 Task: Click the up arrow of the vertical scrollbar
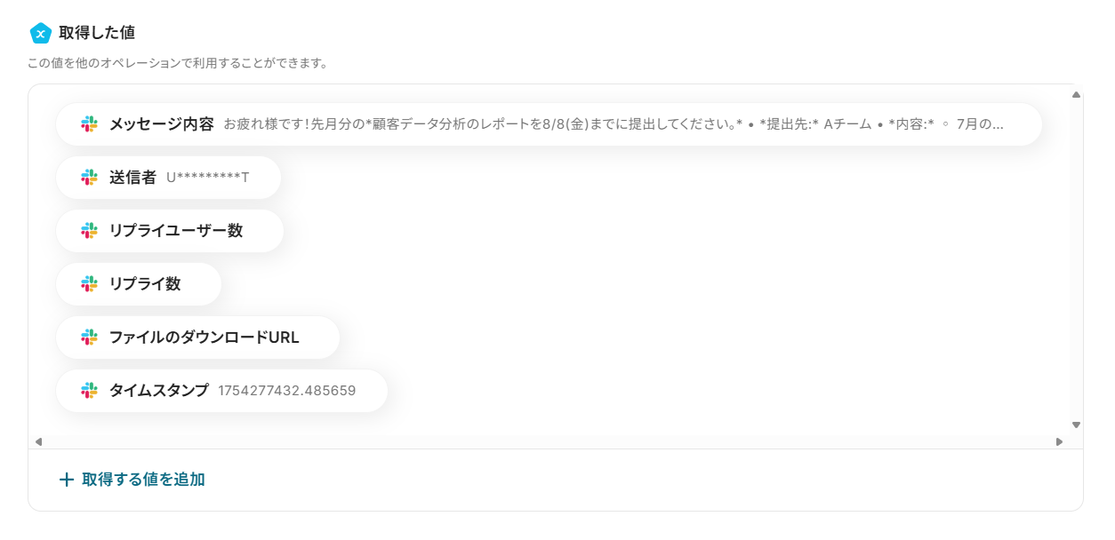[1076, 94]
